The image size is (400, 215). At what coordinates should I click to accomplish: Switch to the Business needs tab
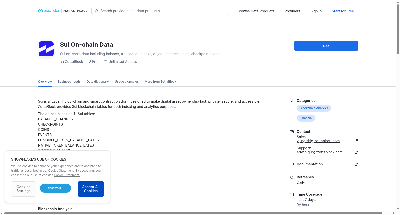(69, 82)
